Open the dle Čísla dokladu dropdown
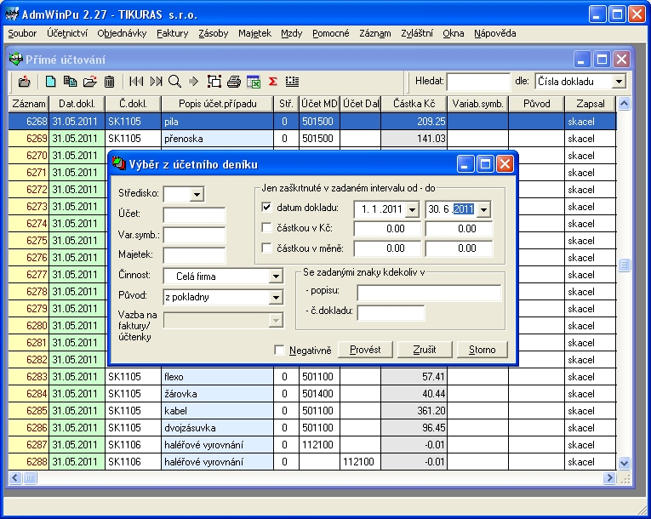Viewport: 651px width, 519px height. point(619,82)
